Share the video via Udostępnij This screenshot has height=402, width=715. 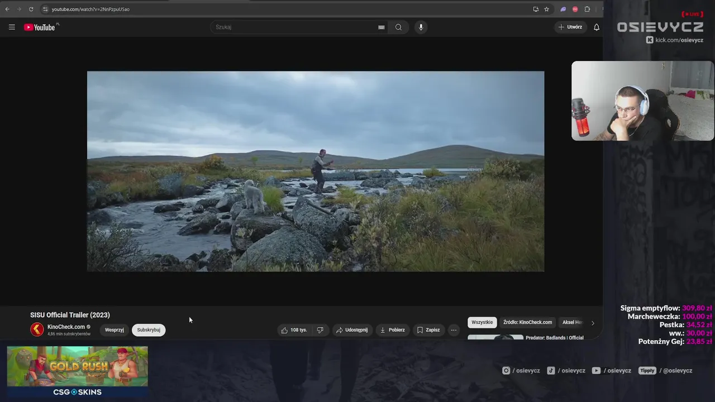(x=352, y=330)
